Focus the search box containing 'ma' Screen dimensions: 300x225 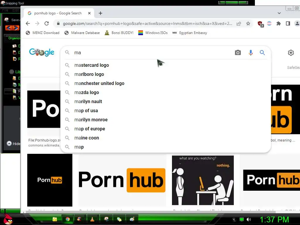[151, 53]
